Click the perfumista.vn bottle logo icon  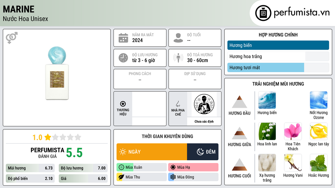263,13
